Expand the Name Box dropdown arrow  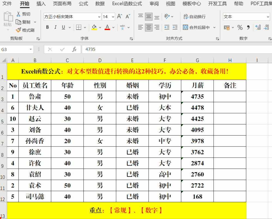(31, 49)
